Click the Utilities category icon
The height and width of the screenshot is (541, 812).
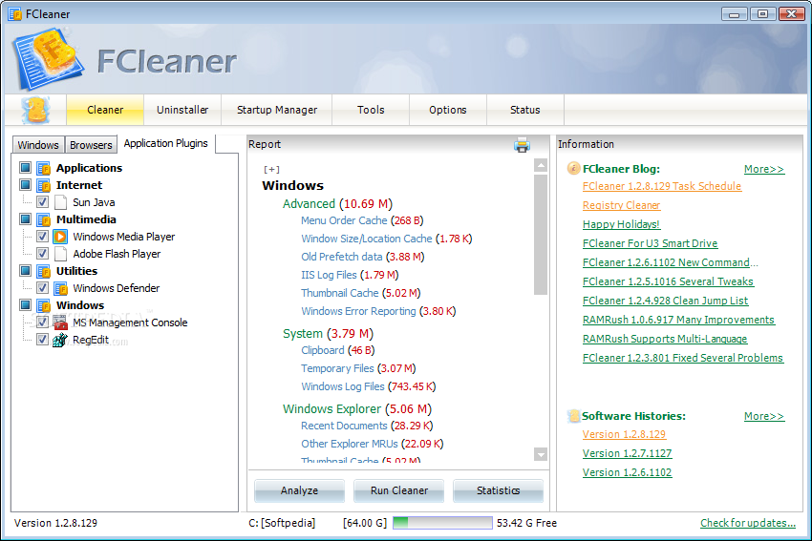44,271
